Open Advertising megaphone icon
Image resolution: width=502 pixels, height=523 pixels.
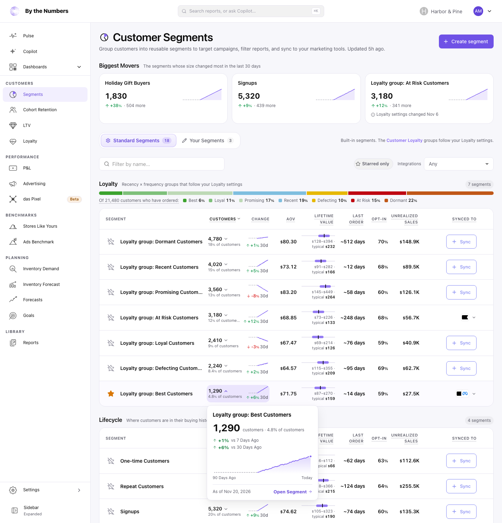pos(13,184)
